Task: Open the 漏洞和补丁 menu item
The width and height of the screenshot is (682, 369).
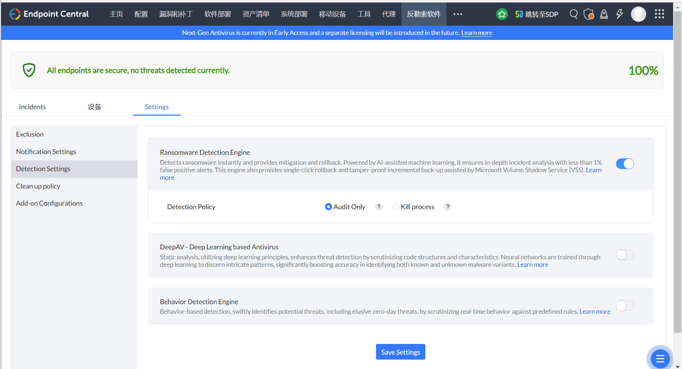Action: [176, 14]
